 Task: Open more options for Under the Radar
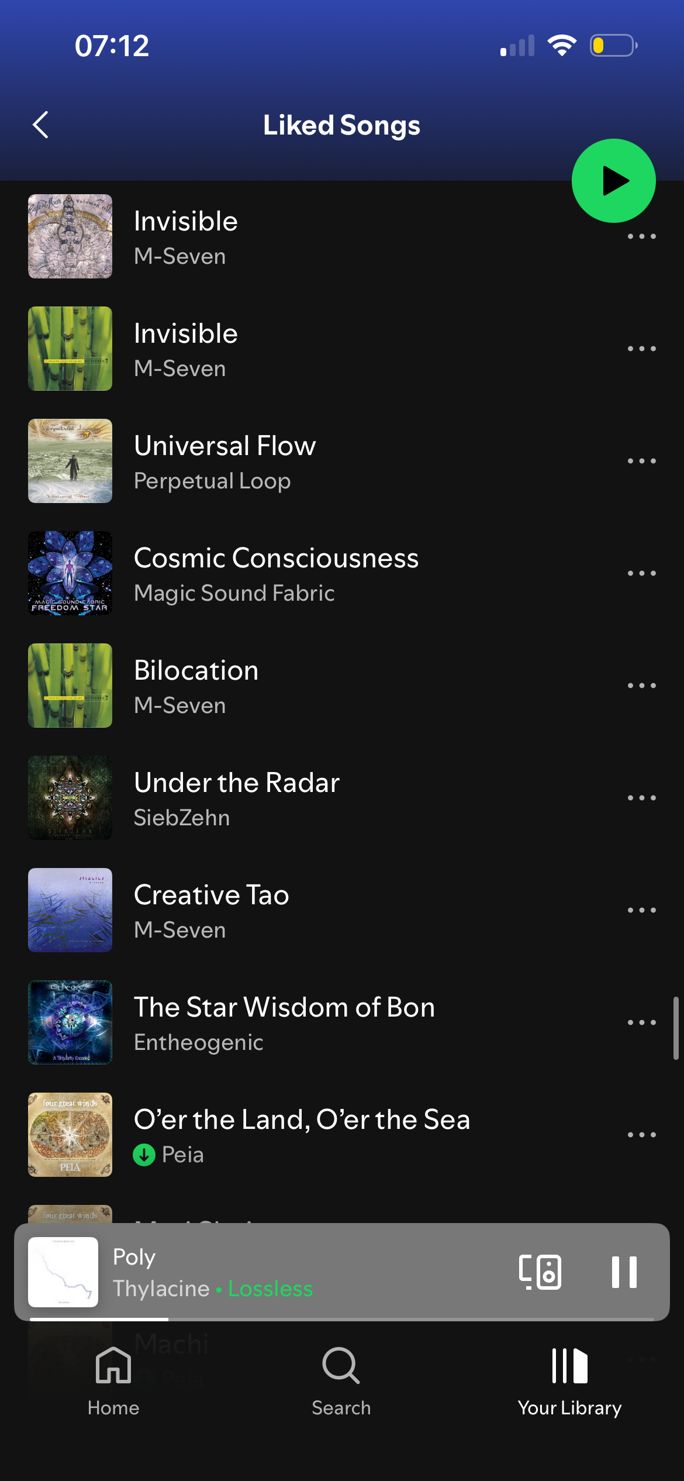pyautogui.click(x=641, y=798)
